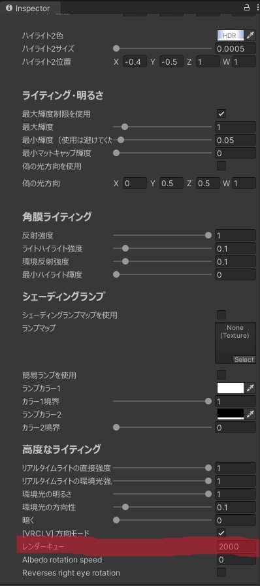Screen dimensions: 260x586
Task: Click the 最小輝度 slider handle
Action: 120,140
